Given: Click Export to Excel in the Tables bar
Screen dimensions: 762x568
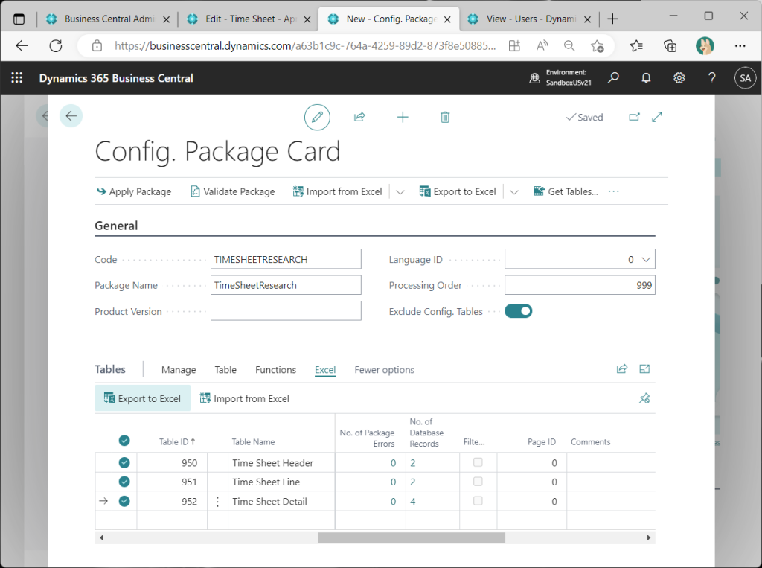Looking at the screenshot, I should [x=142, y=398].
